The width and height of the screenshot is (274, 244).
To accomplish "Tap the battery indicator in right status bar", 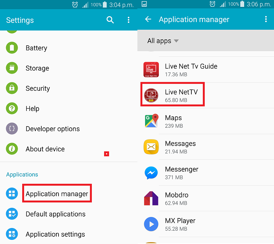I will point(242,4).
